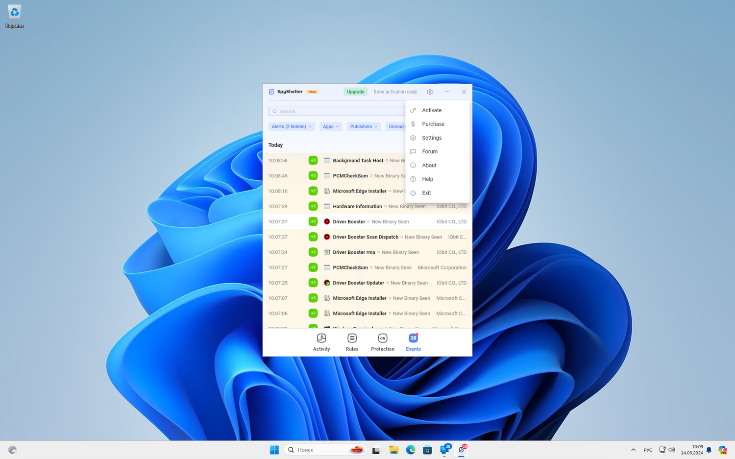Minimize the SpyShelter window
735x459 pixels.
point(447,92)
